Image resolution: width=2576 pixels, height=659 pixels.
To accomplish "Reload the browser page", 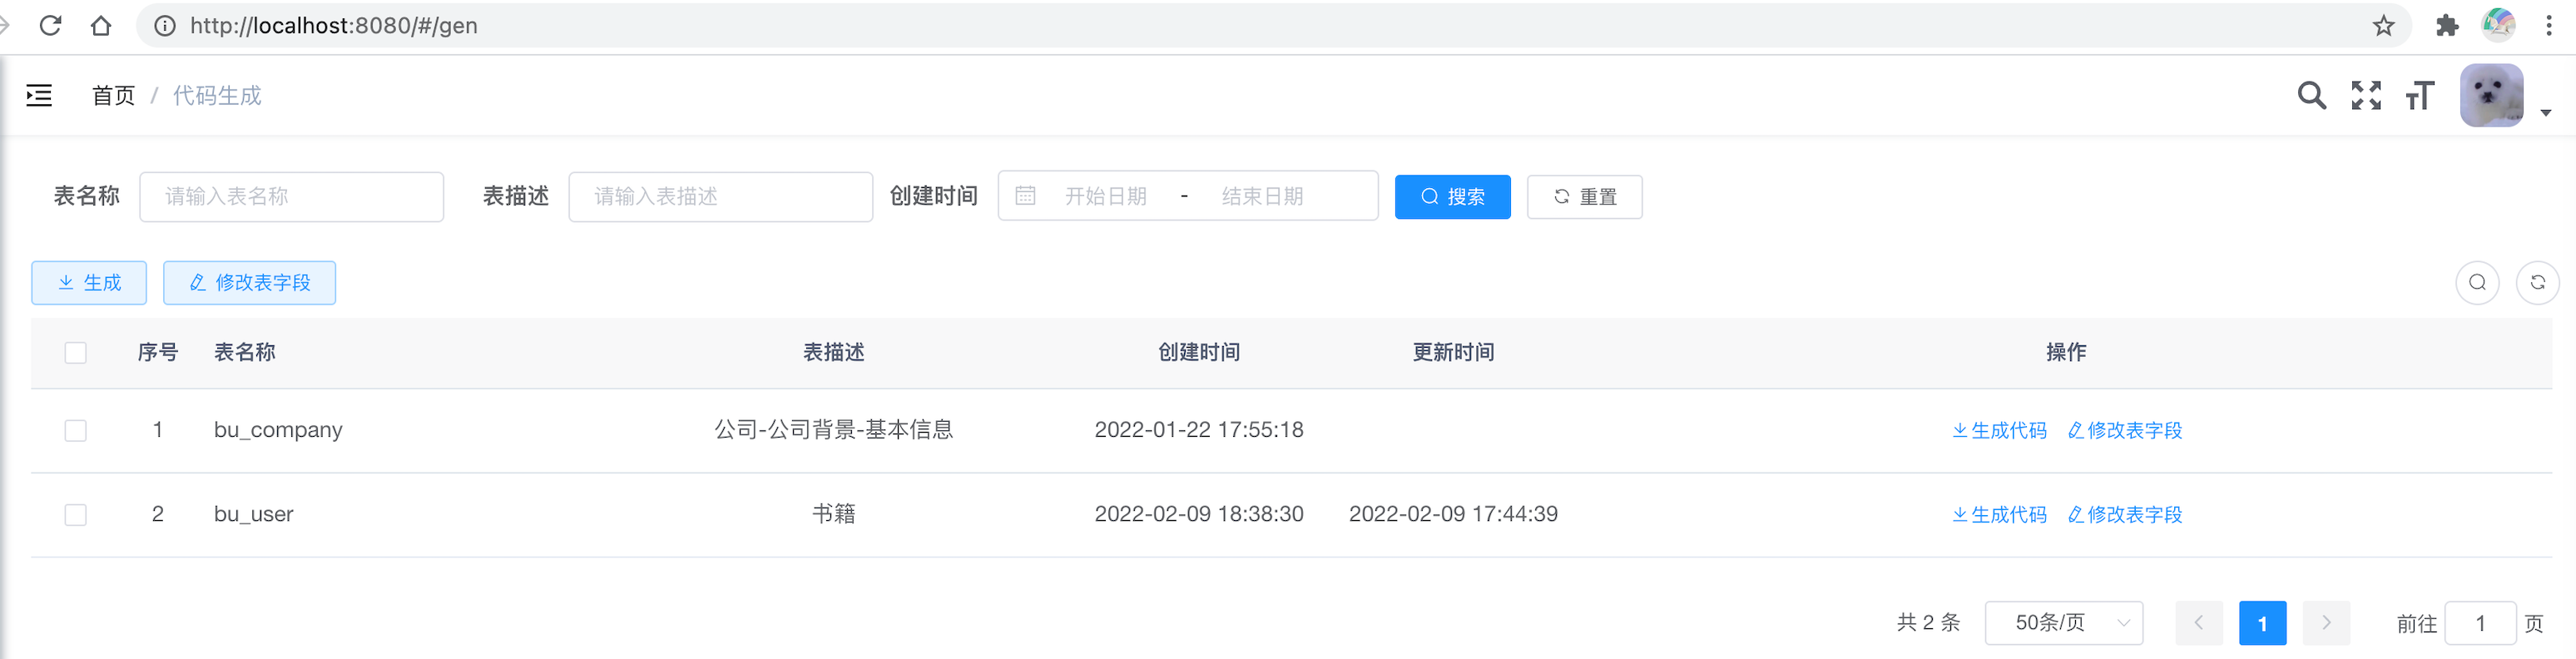I will (51, 26).
